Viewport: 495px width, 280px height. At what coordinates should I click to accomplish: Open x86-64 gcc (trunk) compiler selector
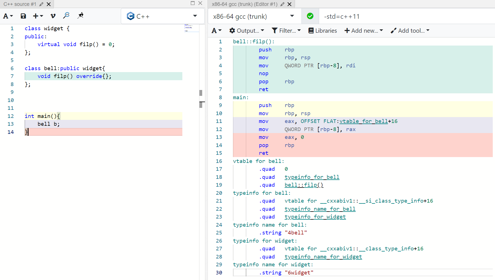click(x=254, y=16)
